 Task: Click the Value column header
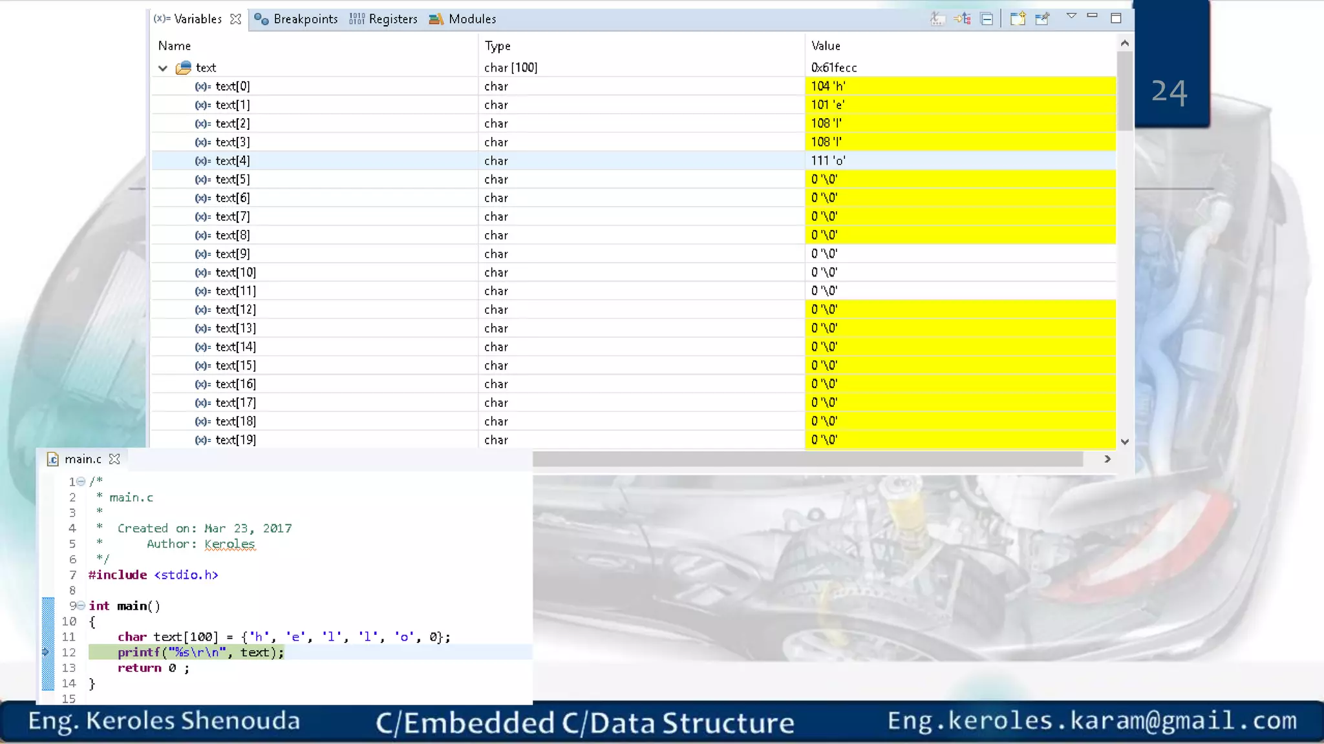826,46
